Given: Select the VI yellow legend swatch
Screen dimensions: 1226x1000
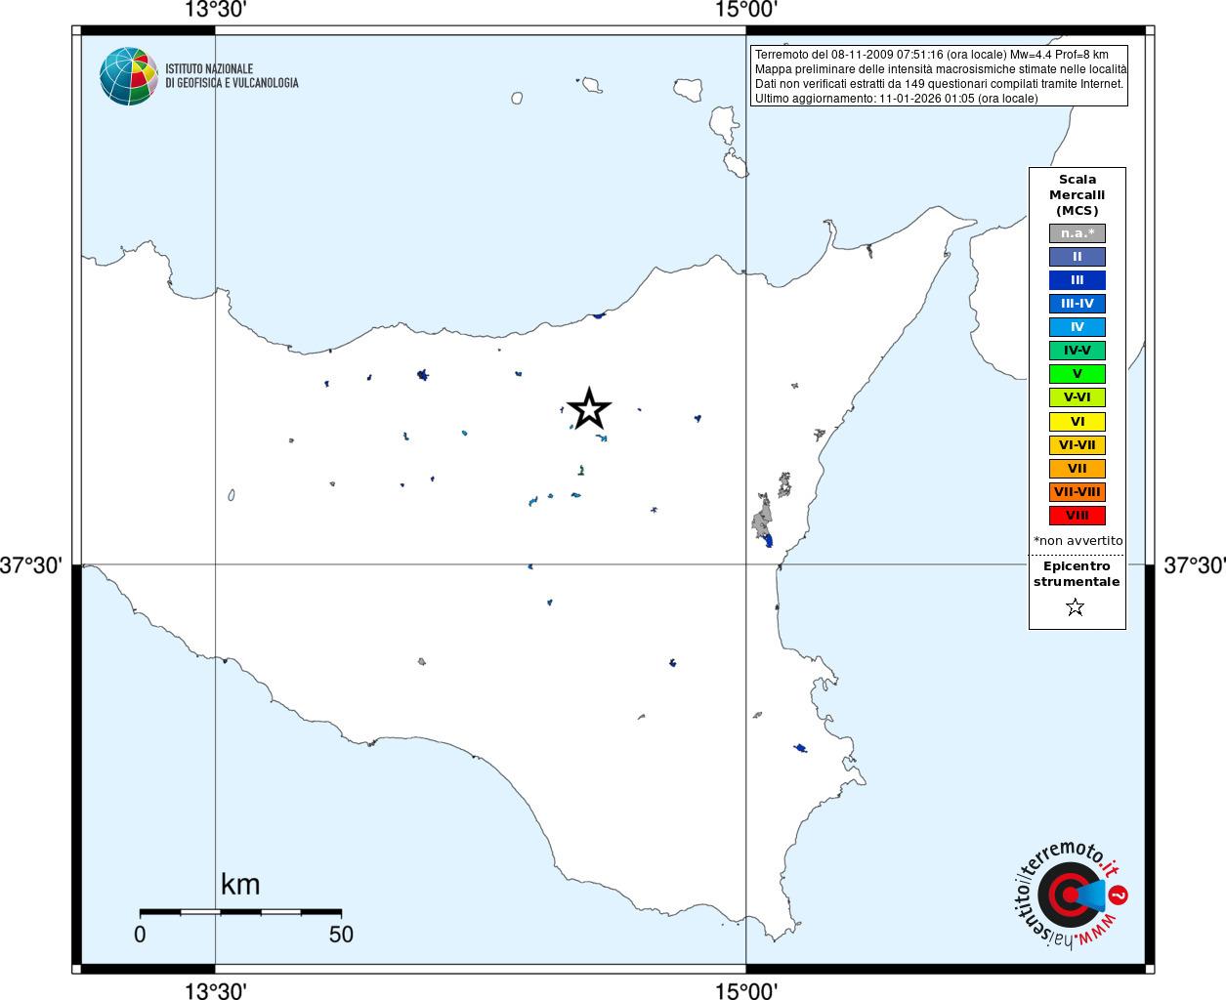Looking at the screenshot, I should tap(1078, 422).
